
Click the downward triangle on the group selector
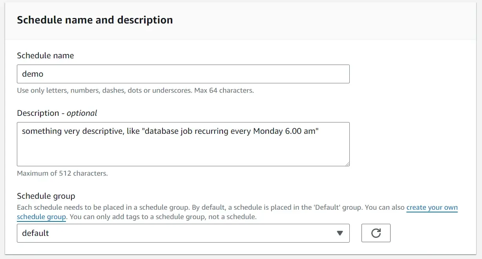tap(340, 233)
